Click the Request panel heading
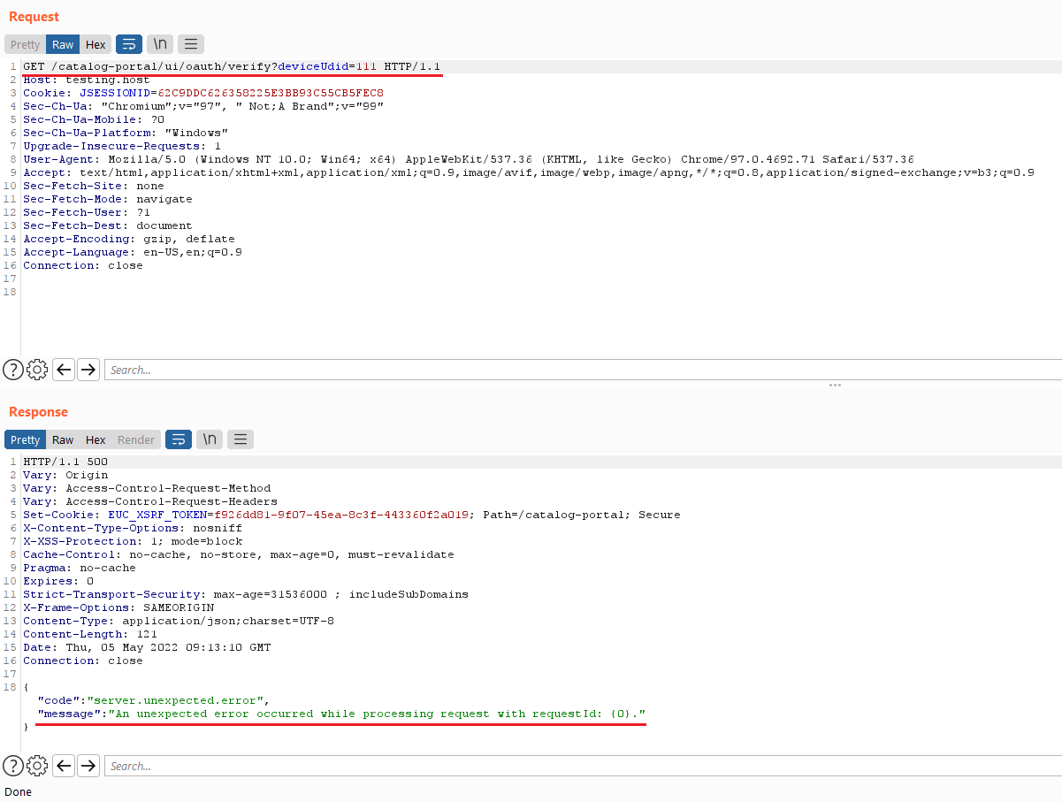This screenshot has width=1062, height=802. point(34,17)
